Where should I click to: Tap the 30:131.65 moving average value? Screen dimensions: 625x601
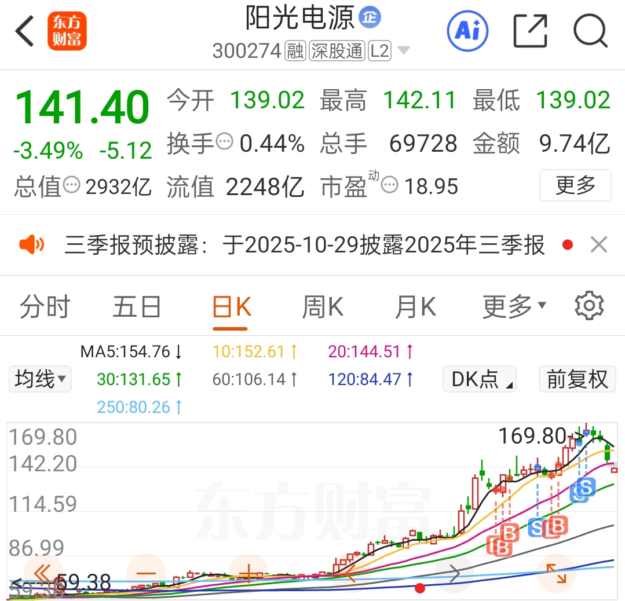pos(139,379)
